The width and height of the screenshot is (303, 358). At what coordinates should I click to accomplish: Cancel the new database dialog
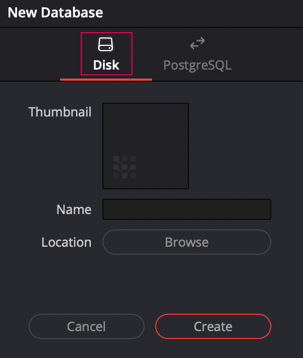87,326
